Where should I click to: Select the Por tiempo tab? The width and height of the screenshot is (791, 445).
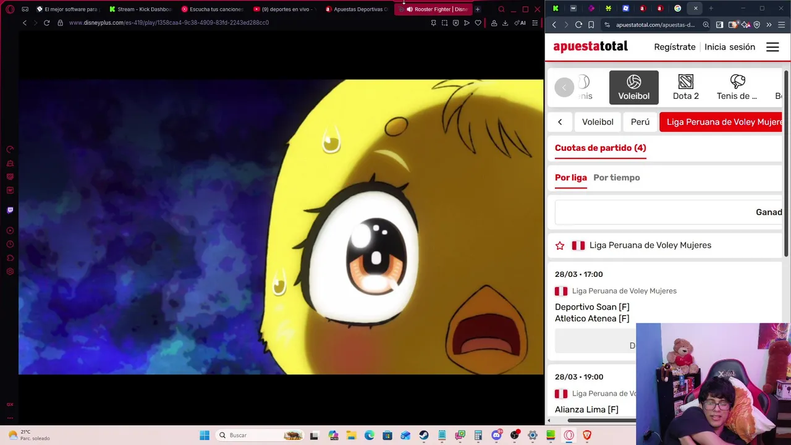coord(616,177)
